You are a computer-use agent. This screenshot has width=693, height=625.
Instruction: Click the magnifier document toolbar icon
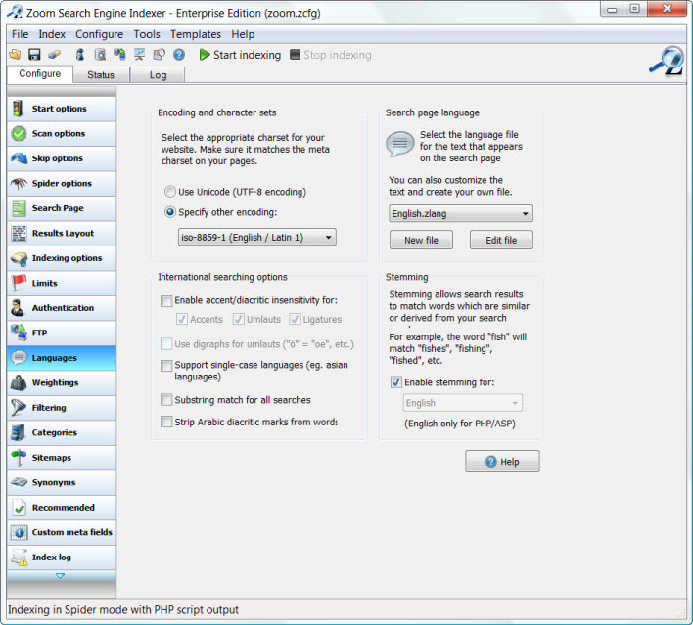coord(100,55)
